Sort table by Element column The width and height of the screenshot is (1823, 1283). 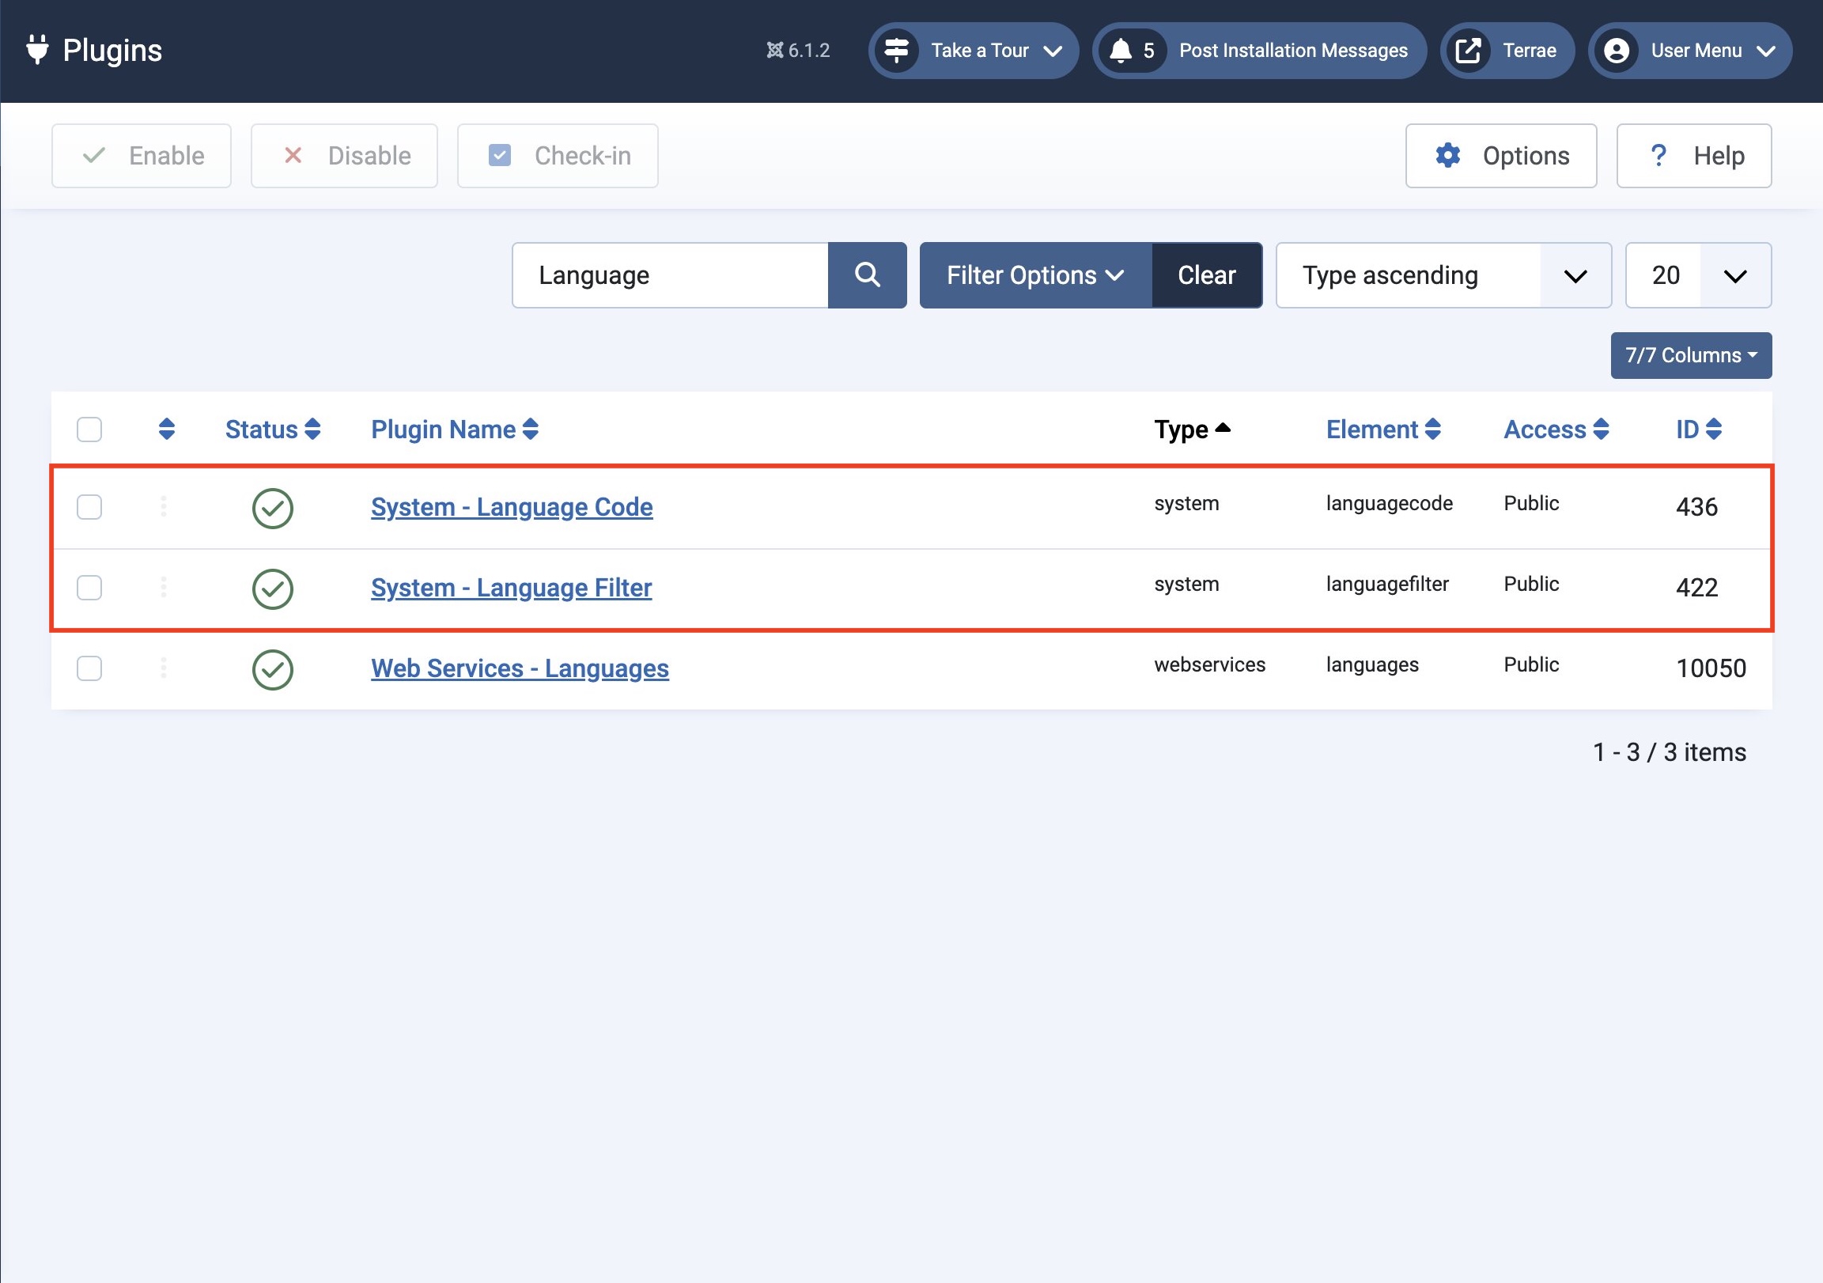click(1383, 429)
